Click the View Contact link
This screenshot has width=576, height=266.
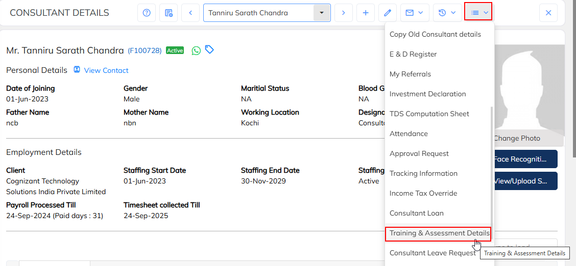(106, 70)
